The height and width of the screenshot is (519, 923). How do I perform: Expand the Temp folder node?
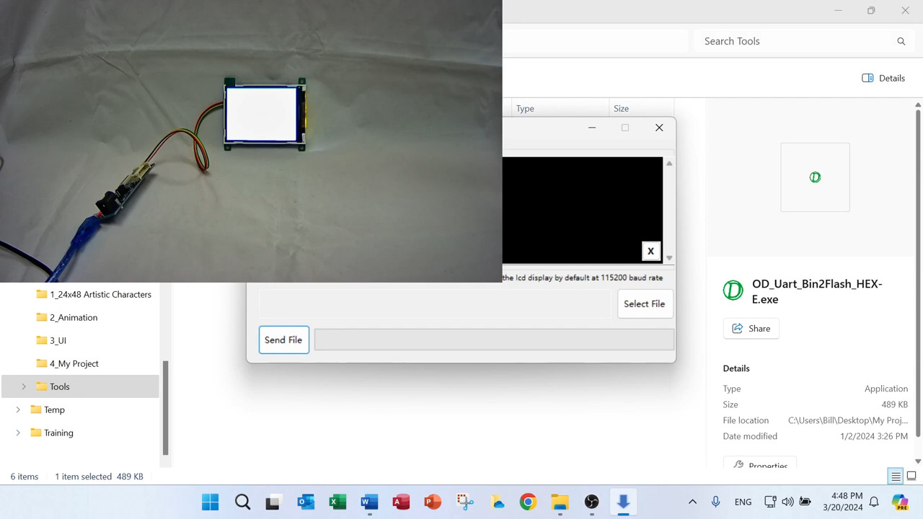pos(18,410)
